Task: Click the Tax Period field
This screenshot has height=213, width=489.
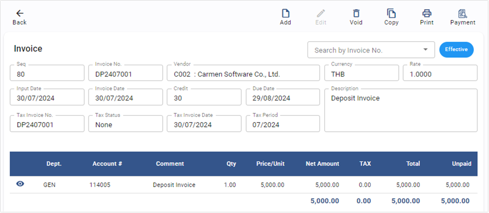Action: click(x=283, y=124)
